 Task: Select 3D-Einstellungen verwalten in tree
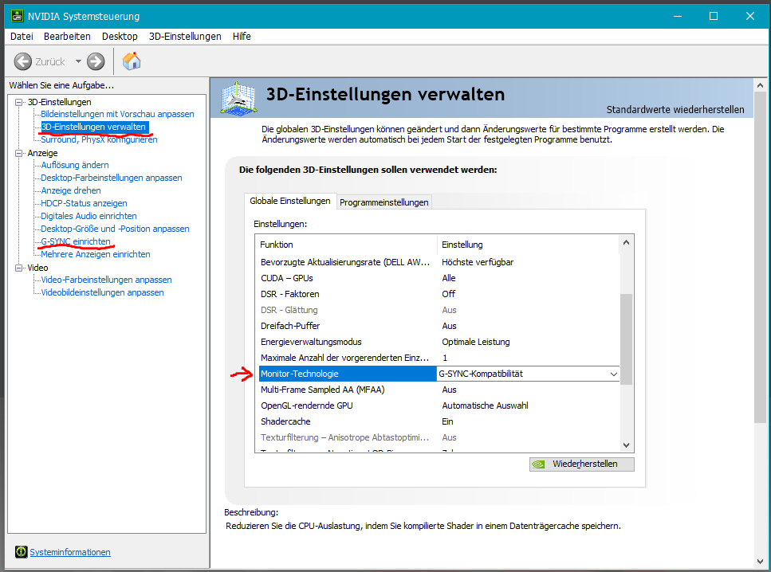click(94, 127)
